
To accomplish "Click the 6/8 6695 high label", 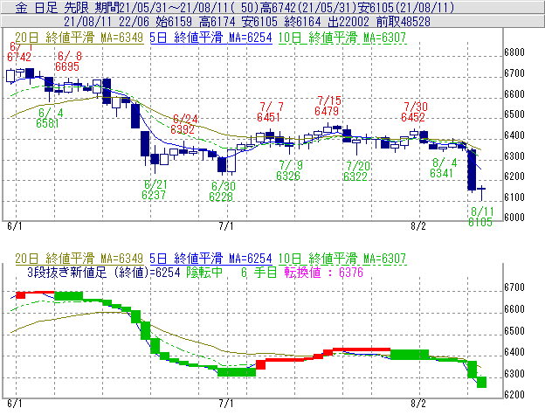I will coord(68,61).
